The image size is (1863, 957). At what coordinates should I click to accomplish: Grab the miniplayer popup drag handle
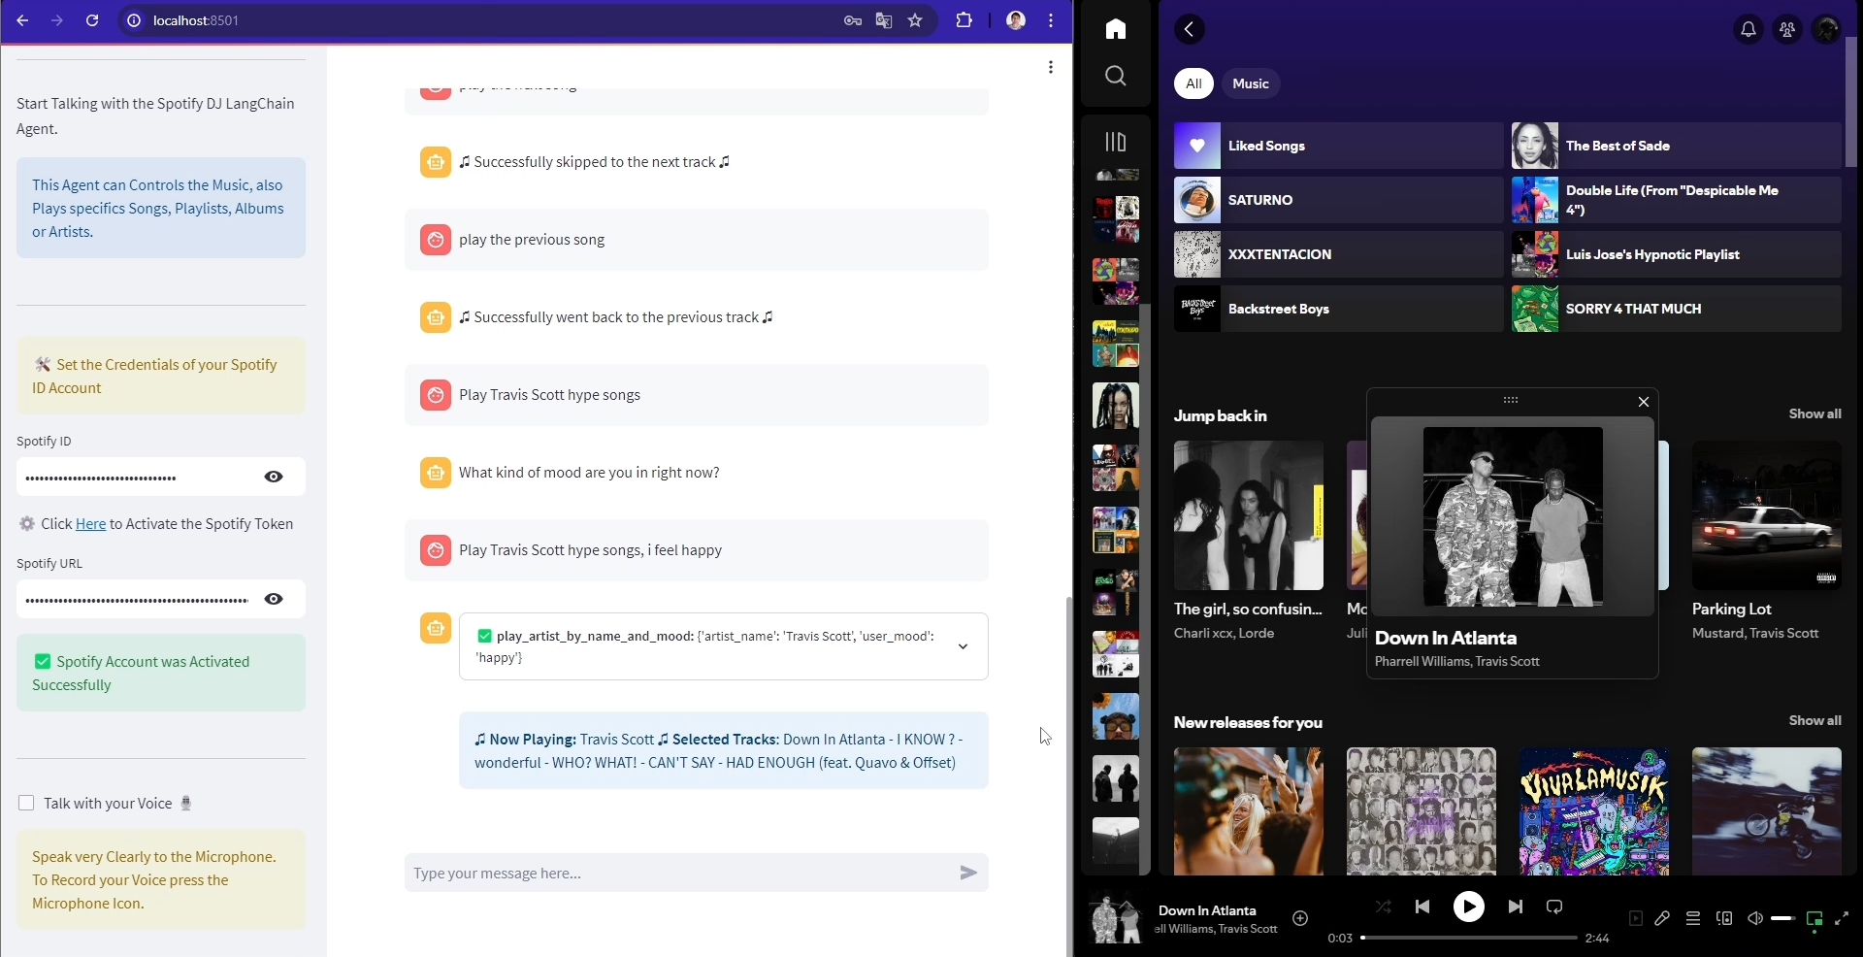1511,400
